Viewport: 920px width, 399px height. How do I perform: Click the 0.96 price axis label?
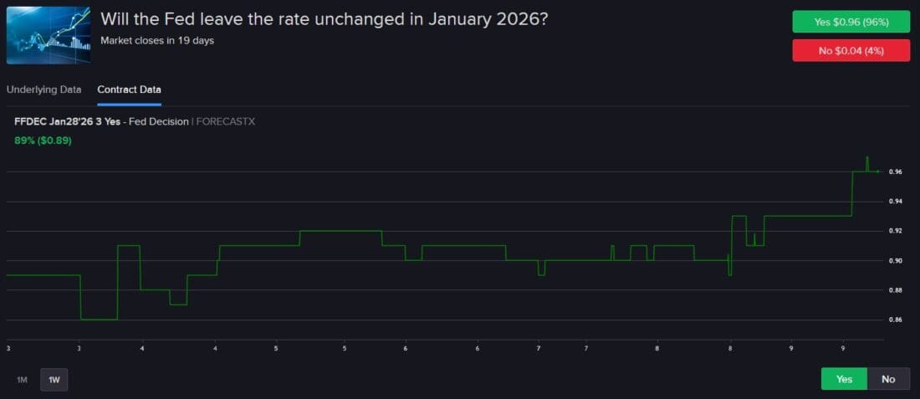point(896,172)
